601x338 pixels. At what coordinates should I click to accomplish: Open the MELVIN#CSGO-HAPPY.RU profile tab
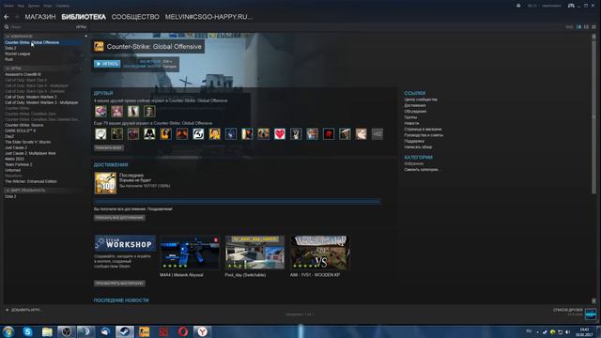[x=208, y=17]
